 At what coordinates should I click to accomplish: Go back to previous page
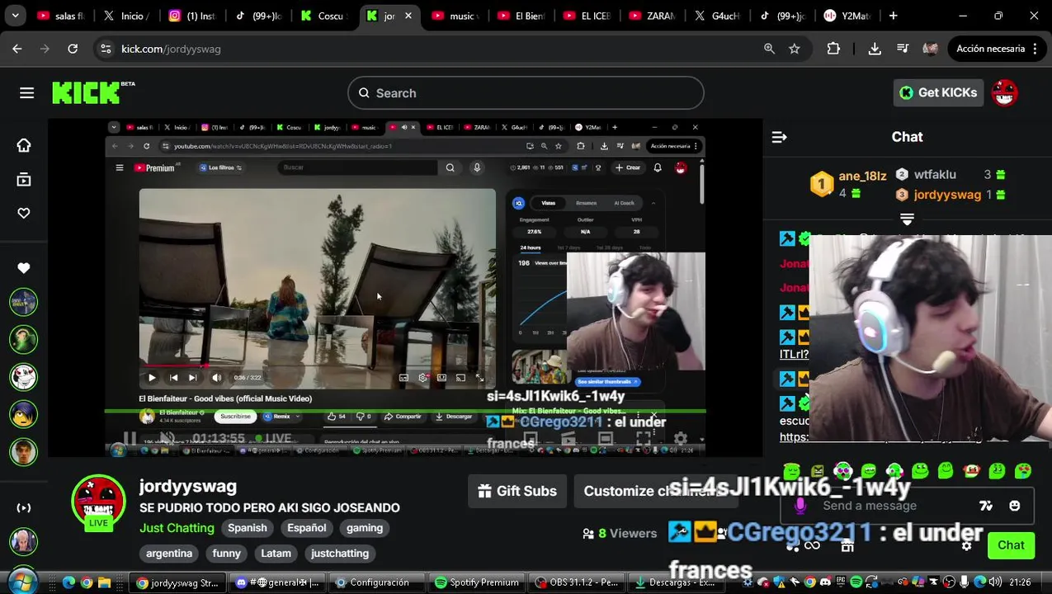pyautogui.click(x=17, y=49)
